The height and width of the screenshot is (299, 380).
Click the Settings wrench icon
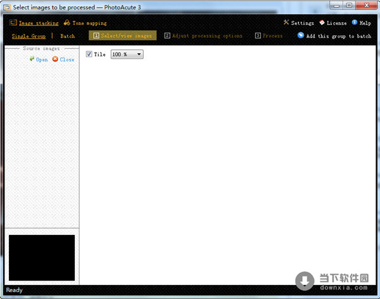286,22
